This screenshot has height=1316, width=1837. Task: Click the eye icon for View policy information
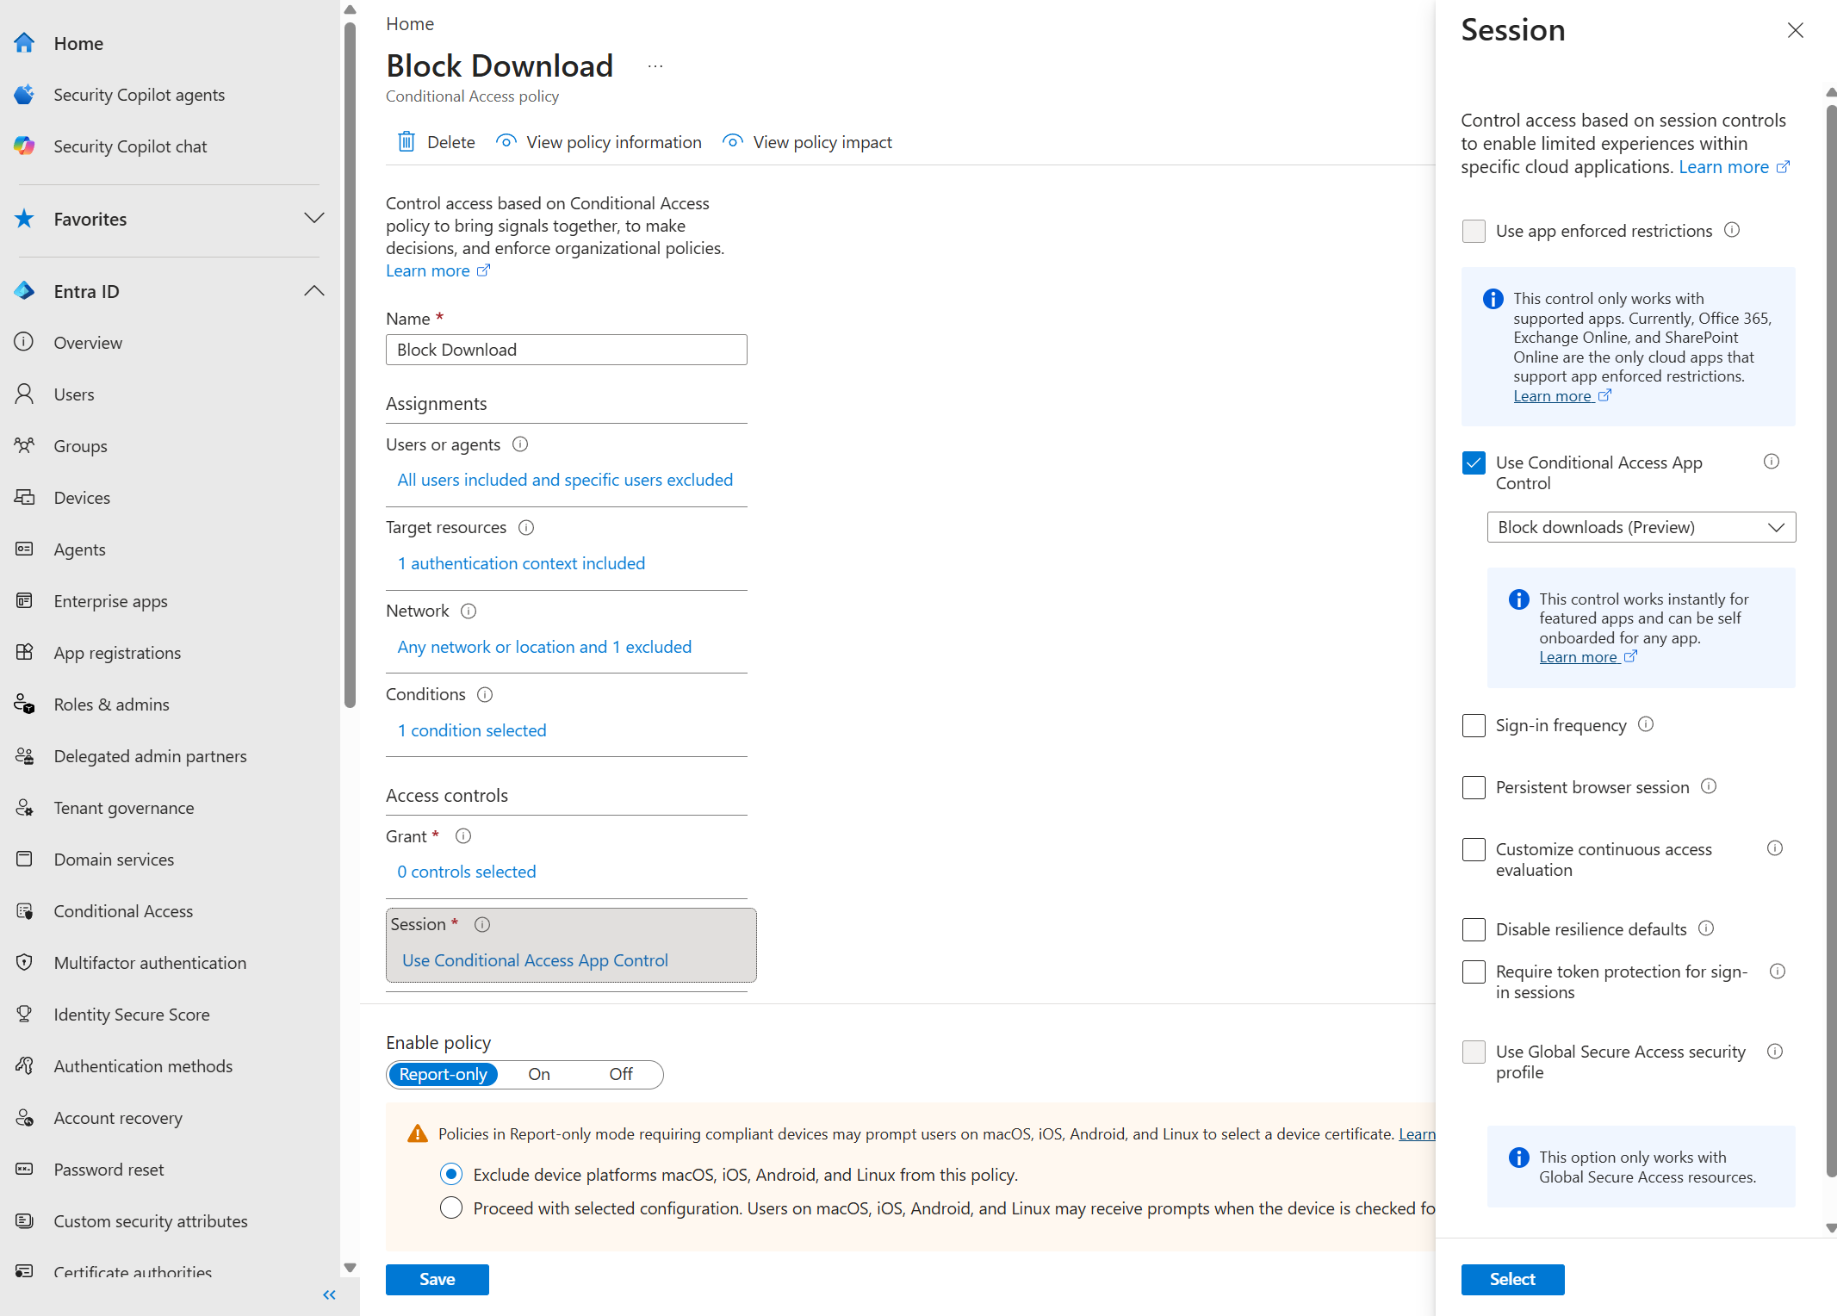pos(506,141)
